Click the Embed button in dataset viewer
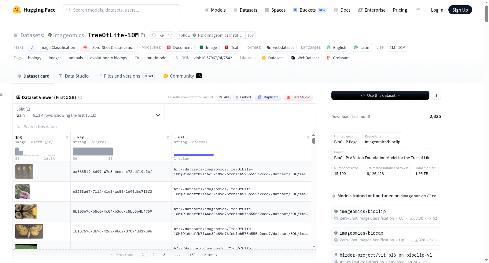 point(243,97)
